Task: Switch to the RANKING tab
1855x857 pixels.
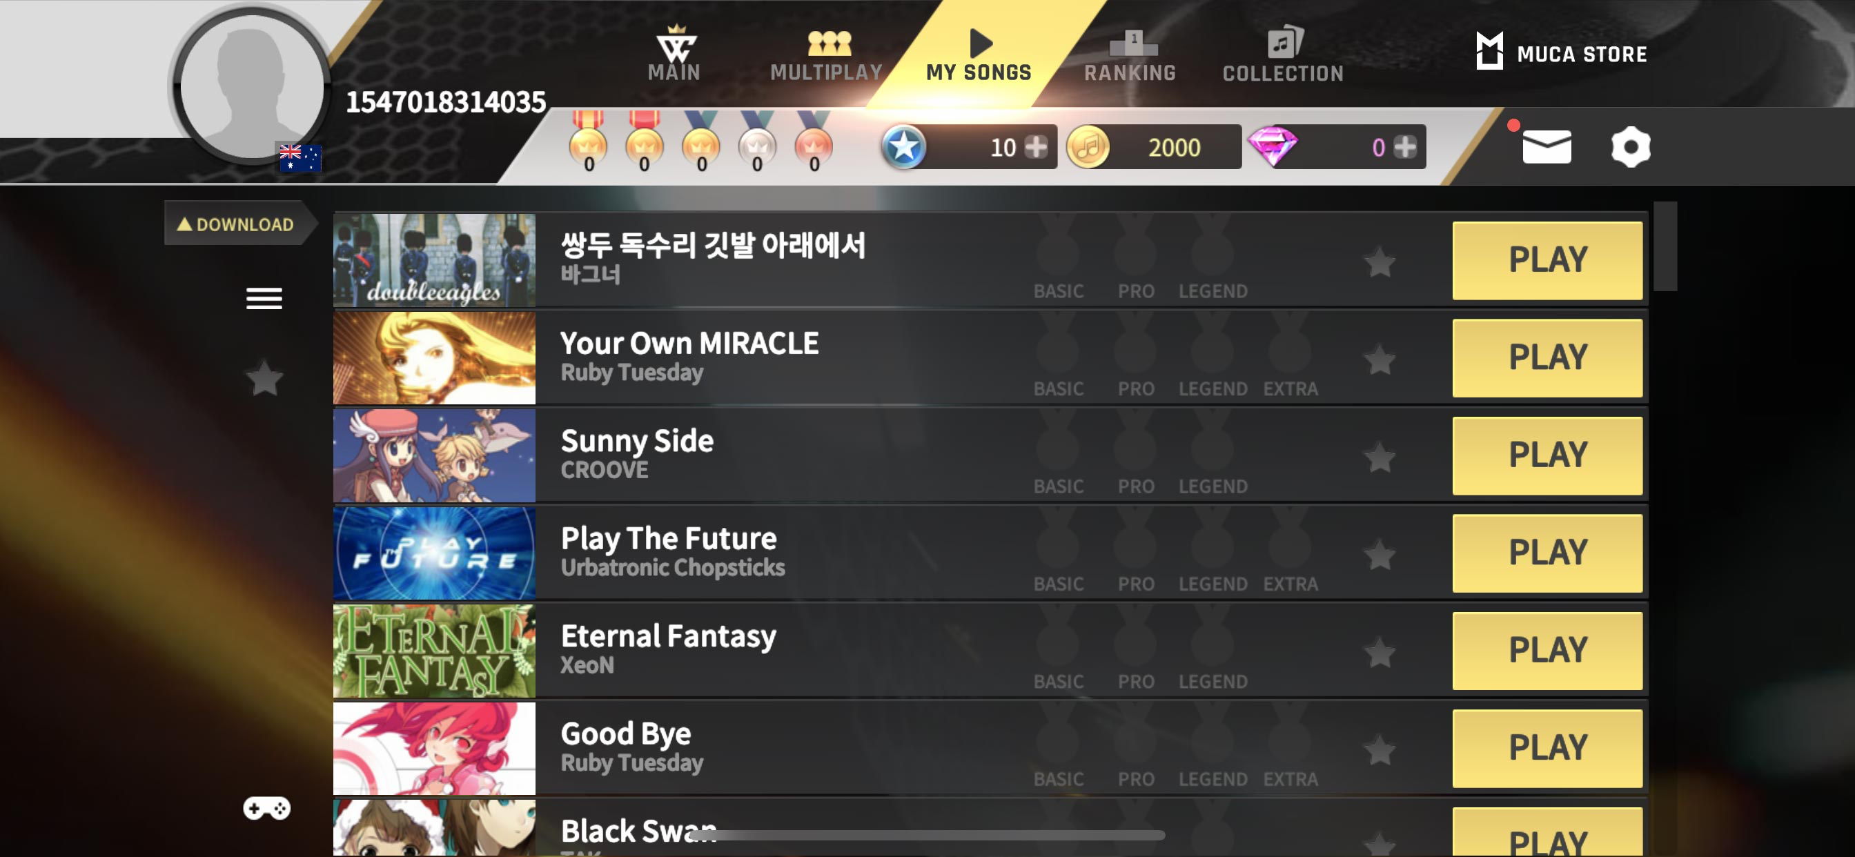Action: 1130,55
